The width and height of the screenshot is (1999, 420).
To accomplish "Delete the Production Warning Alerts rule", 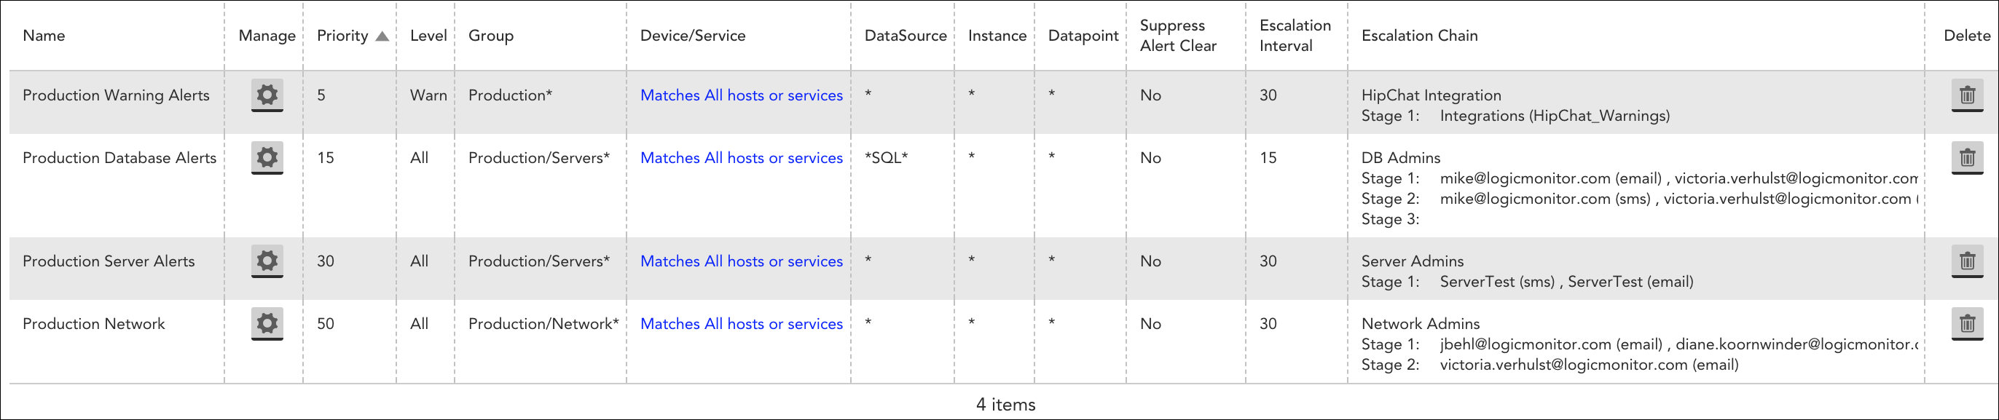I will pyautogui.click(x=1966, y=95).
